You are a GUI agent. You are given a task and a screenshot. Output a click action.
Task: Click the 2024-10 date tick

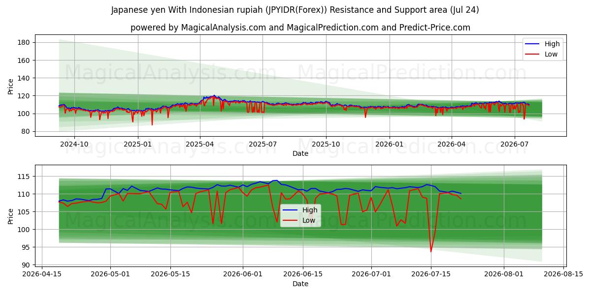click(74, 144)
